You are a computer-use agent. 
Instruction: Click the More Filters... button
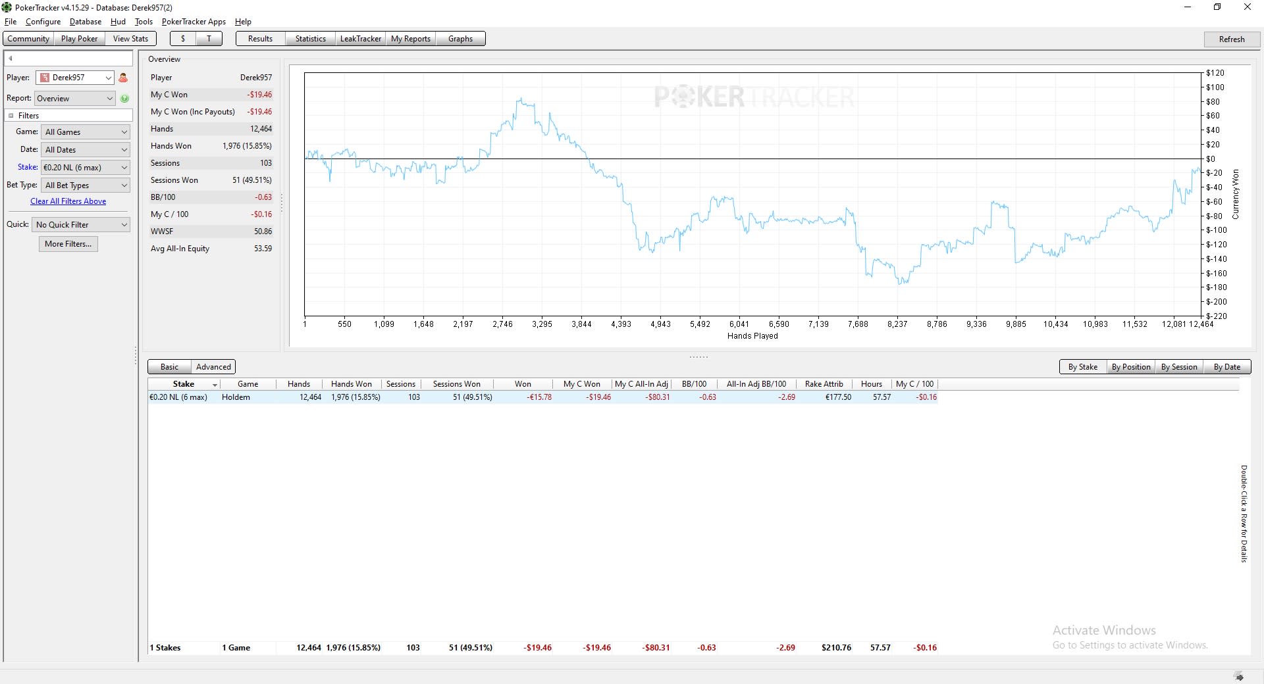coord(68,244)
